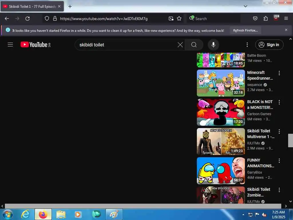The width and height of the screenshot is (293, 220).
Task: Open the taskbar clock showing 7:25 AM
Action: 278,214
